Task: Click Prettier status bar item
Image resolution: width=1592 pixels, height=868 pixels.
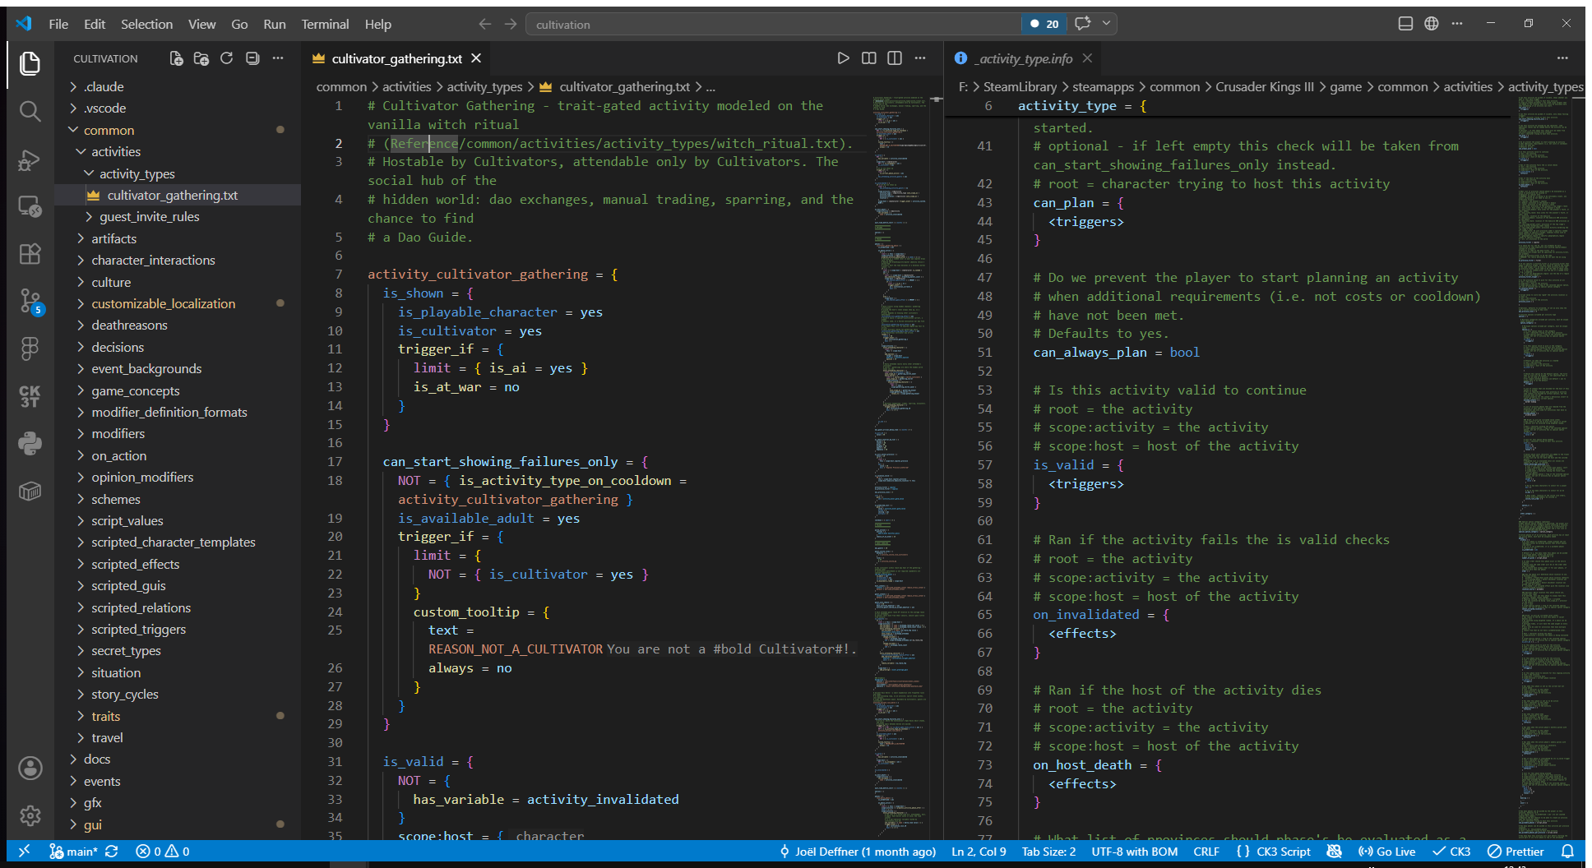Action: click(1516, 852)
